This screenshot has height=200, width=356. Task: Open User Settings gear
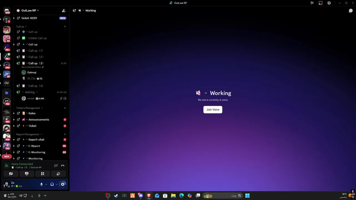[x=63, y=184]
